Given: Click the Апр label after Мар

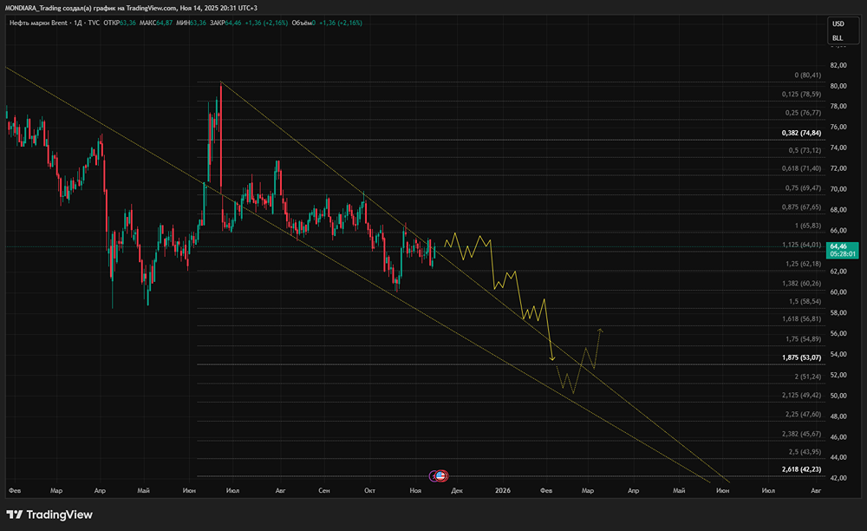Looking at the screenshot, I should (100, 490).
